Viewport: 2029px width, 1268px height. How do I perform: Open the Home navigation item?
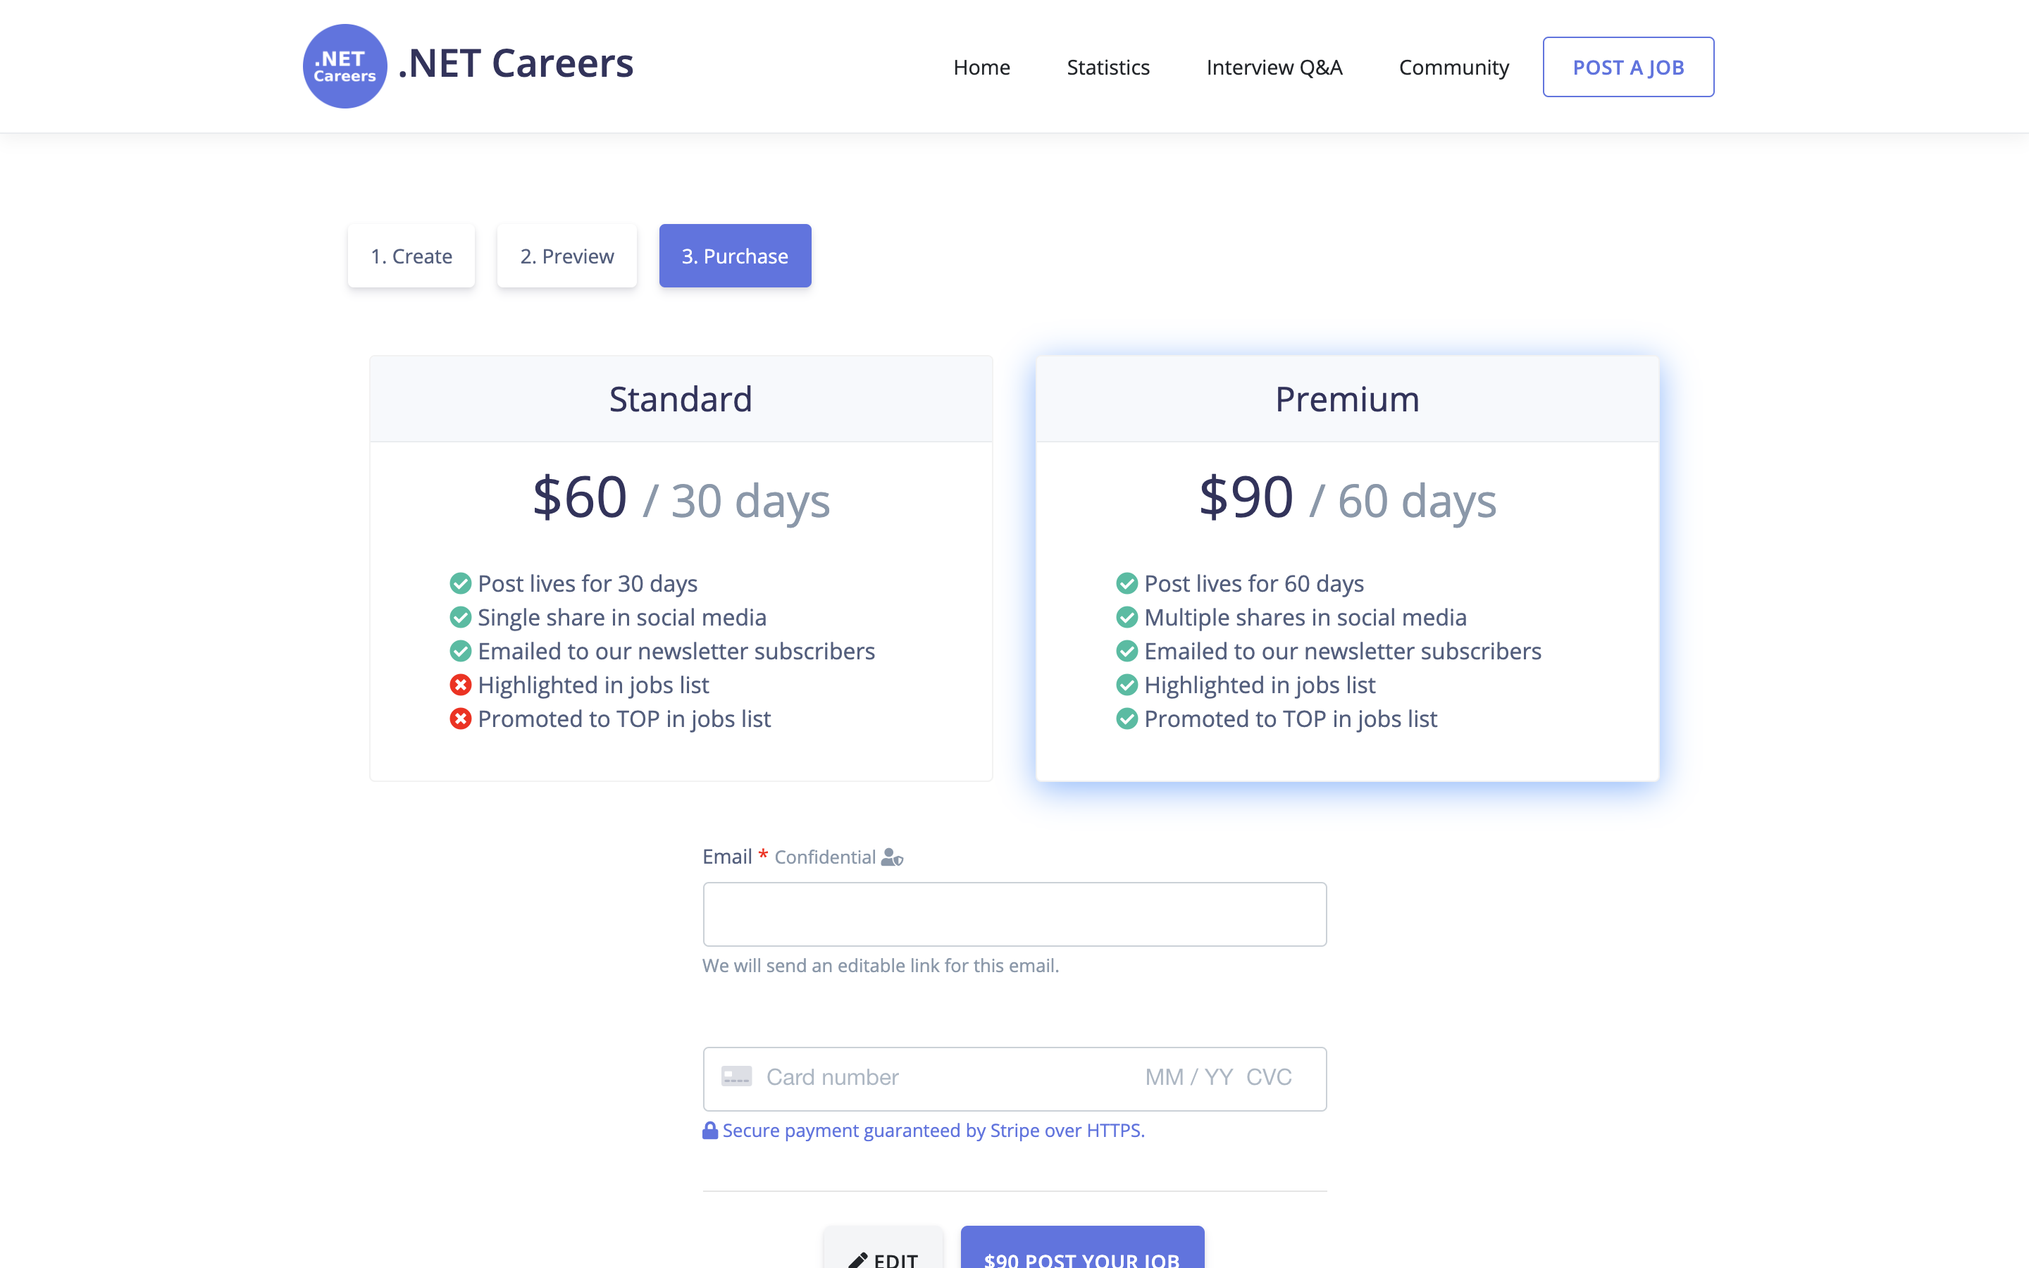pyautogui.click(x=981, y=66)
